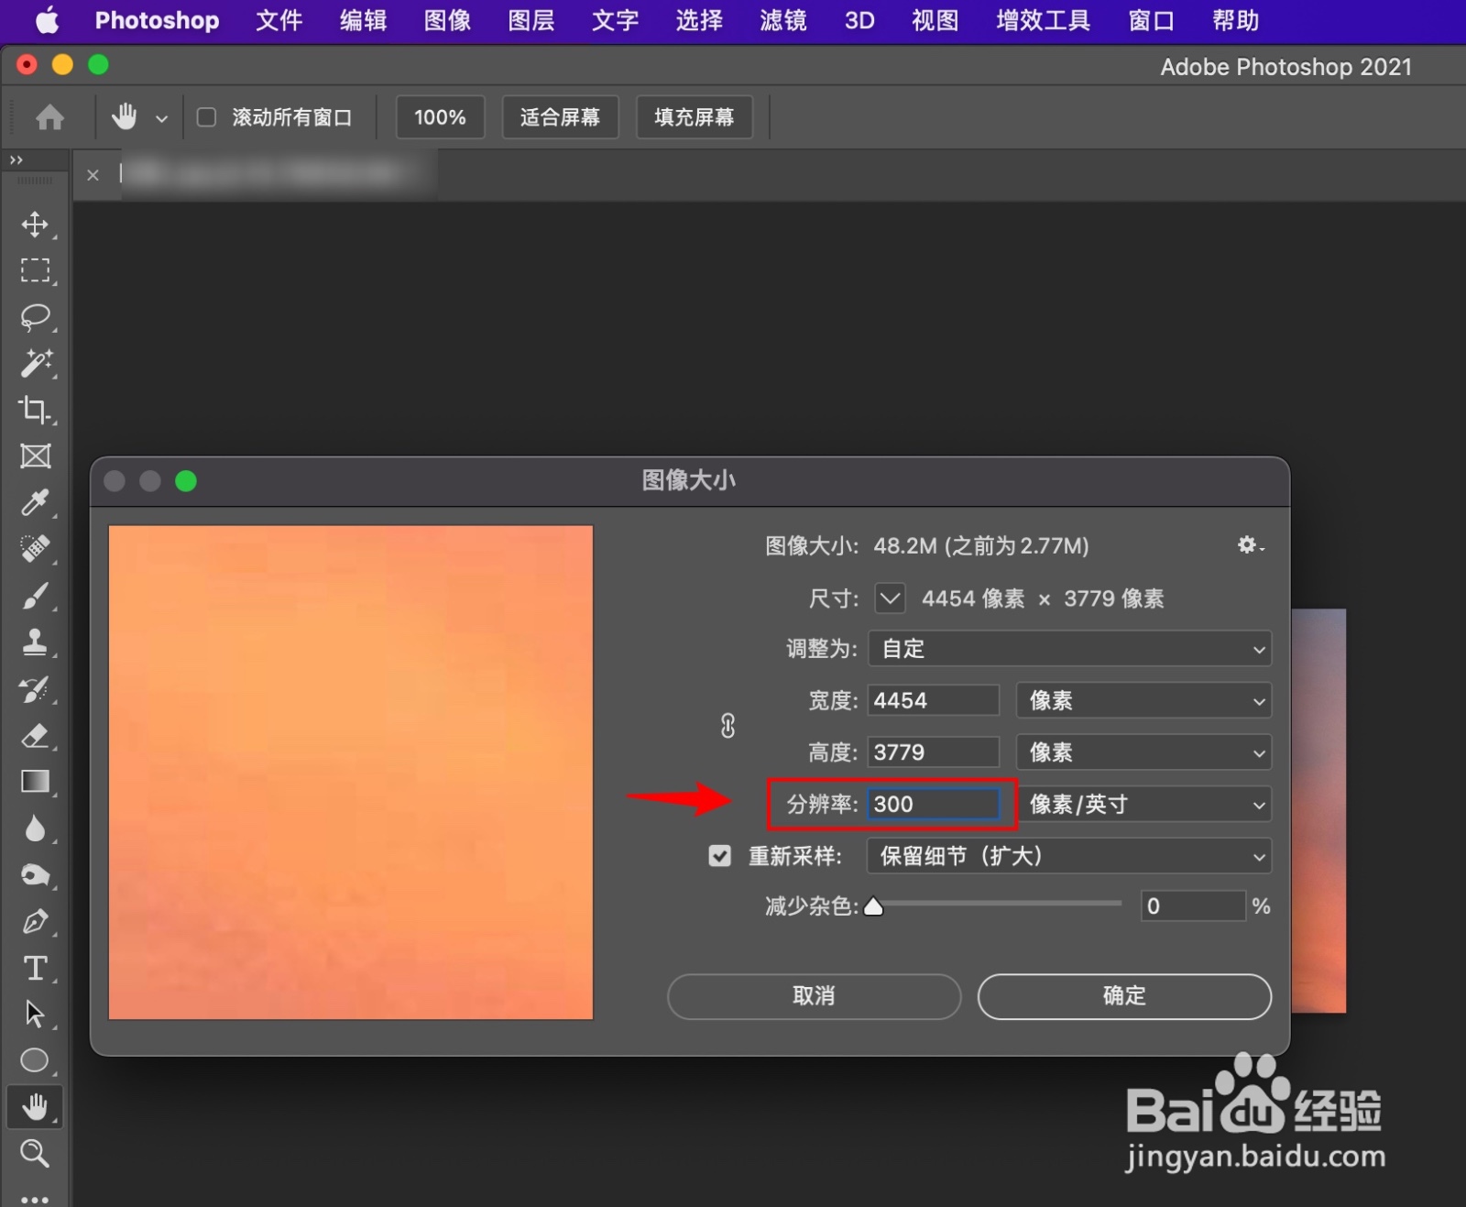Uncheck the Resample checkbox
This screenshot has height=1207, width=1466.
pyautogui.click(x=720, y=856)
